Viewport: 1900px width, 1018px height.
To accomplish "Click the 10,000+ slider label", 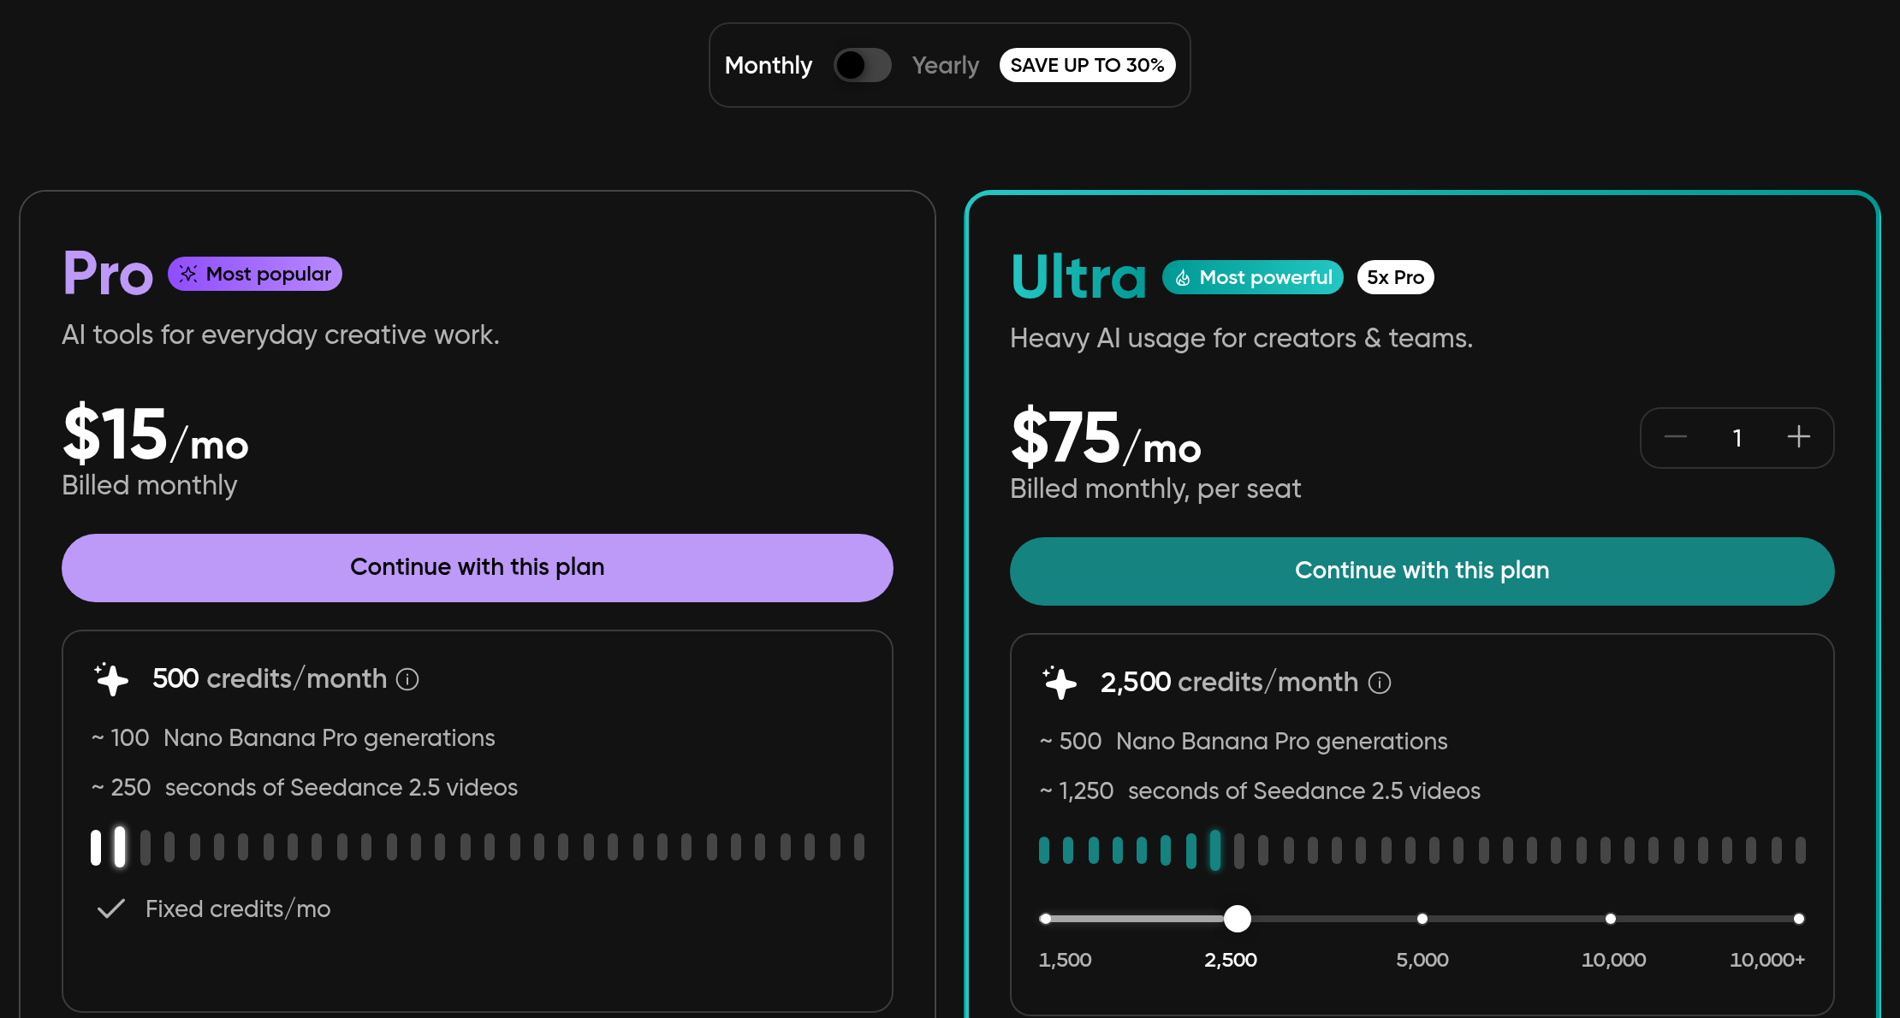I will pos(1767,960).
